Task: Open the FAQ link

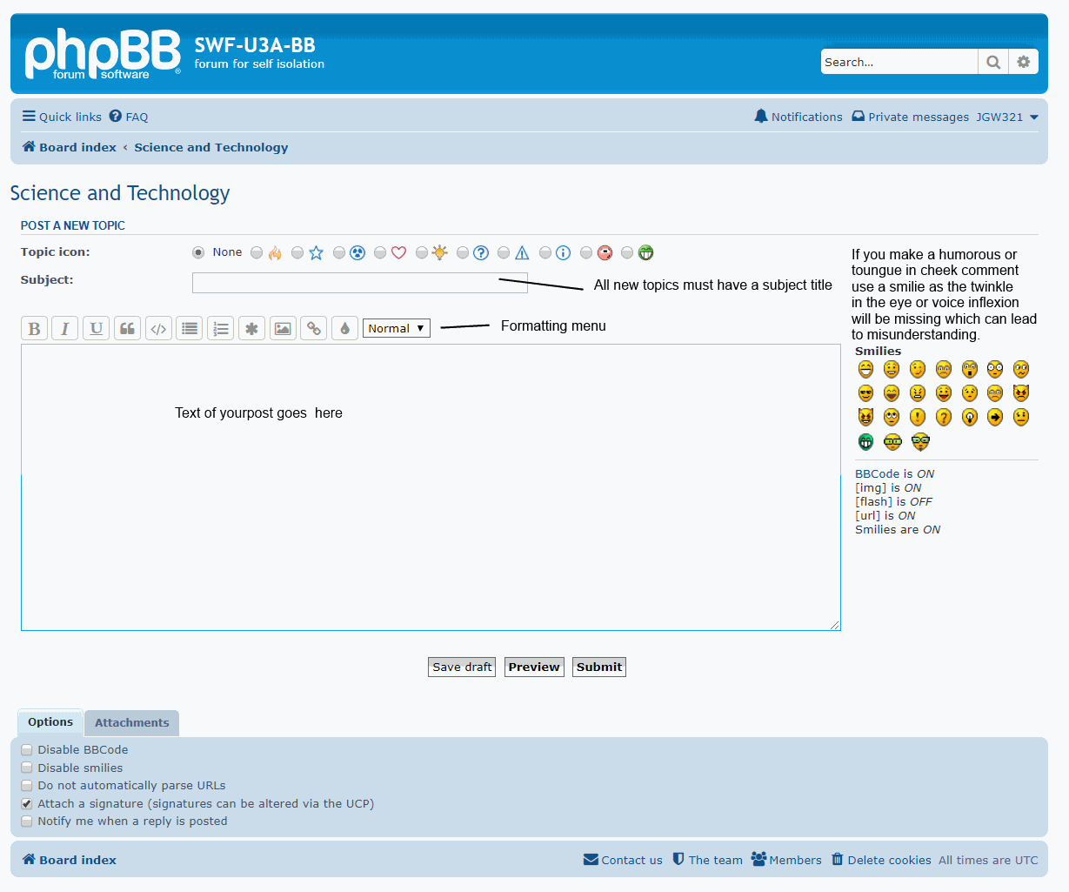Action: (129, 117)
